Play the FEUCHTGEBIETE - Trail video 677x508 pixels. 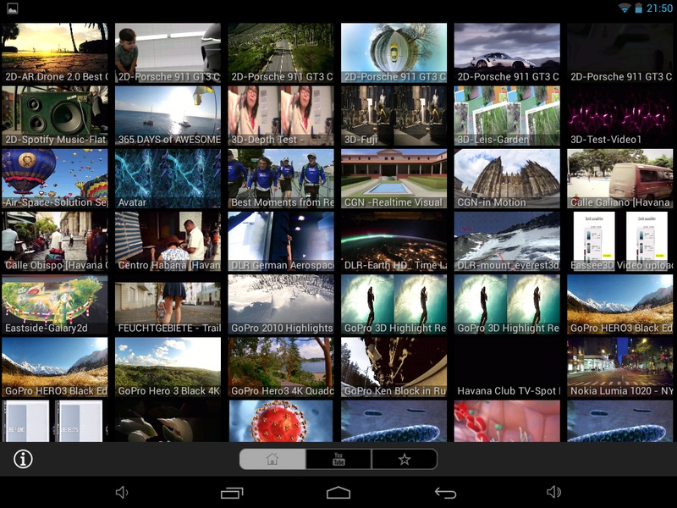tap(168, 304)
